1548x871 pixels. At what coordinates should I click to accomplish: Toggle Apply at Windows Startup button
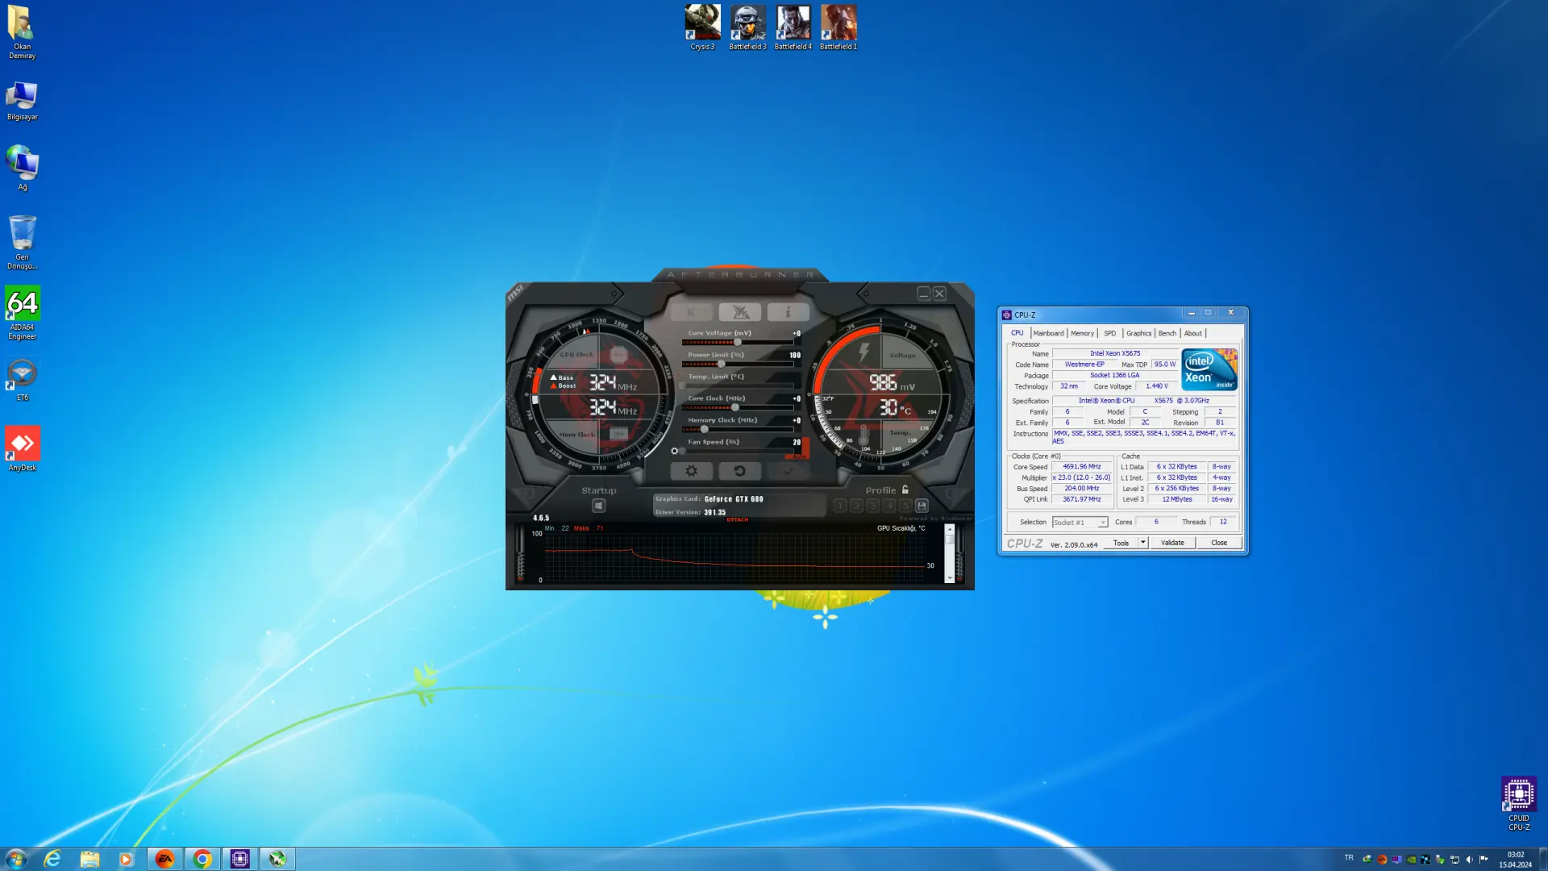[x=598, y=506]
